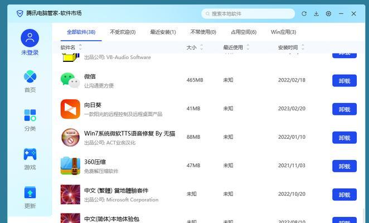The width and height of the screenshot is (369, 223).
Task: Switch to 最近安装(1) tab
Action: tap(163, 32)
